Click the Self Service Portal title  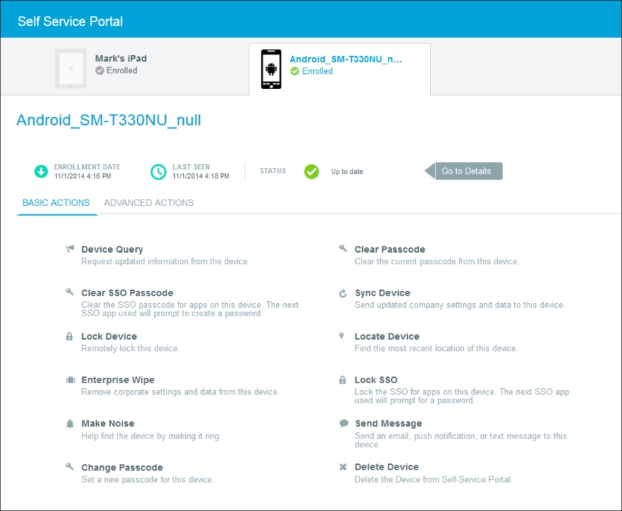(x=70, y=21)
